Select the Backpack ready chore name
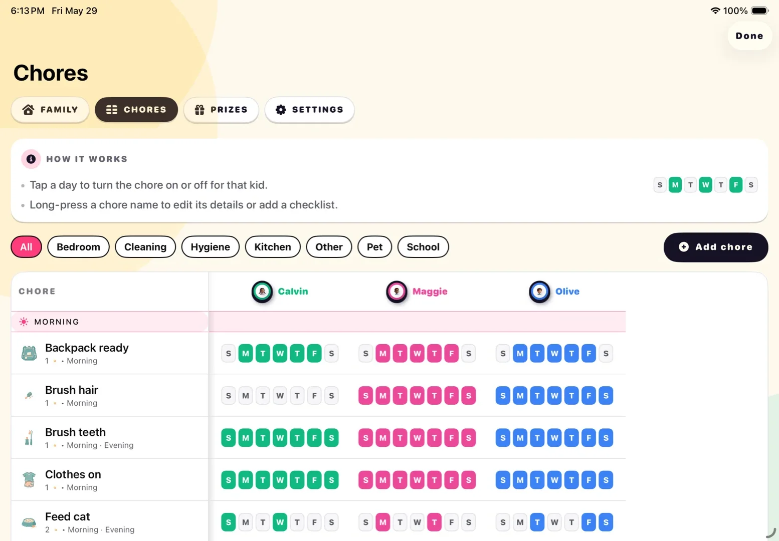The height and width of the screenshot is (541, 779). tap(87, 348)
